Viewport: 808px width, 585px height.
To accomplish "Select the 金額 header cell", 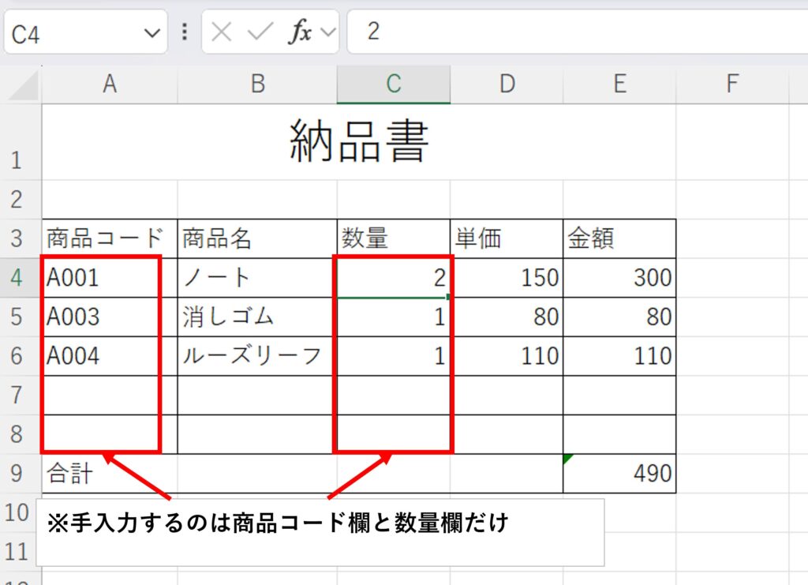I will coord(620,238).
